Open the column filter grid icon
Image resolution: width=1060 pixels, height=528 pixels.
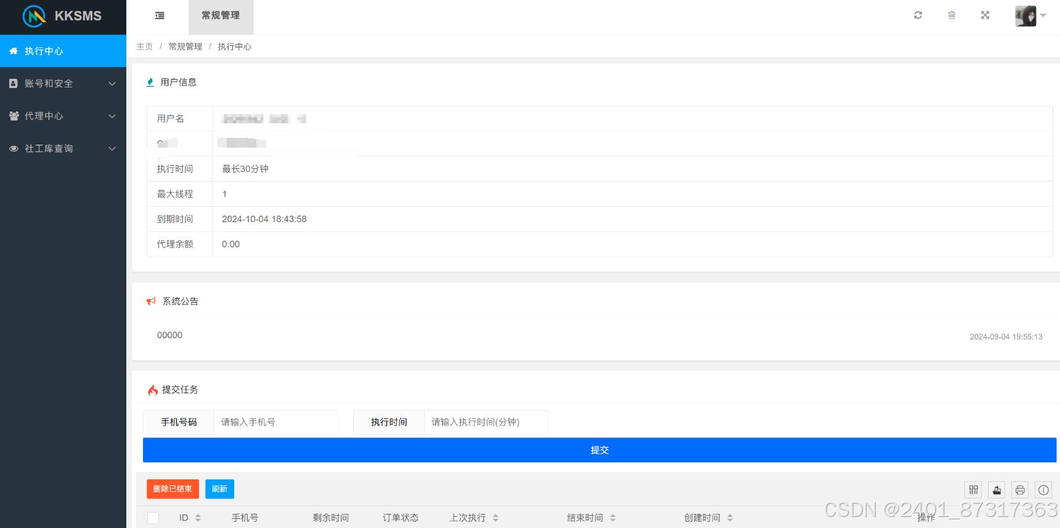(x=974, y=490)
